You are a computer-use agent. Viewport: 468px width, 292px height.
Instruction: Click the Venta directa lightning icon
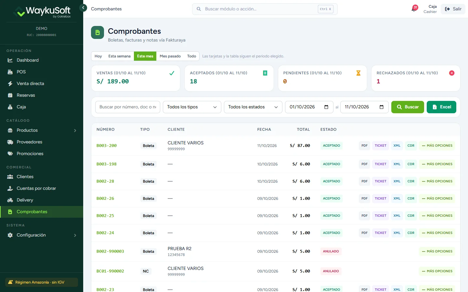coord(10,84)
